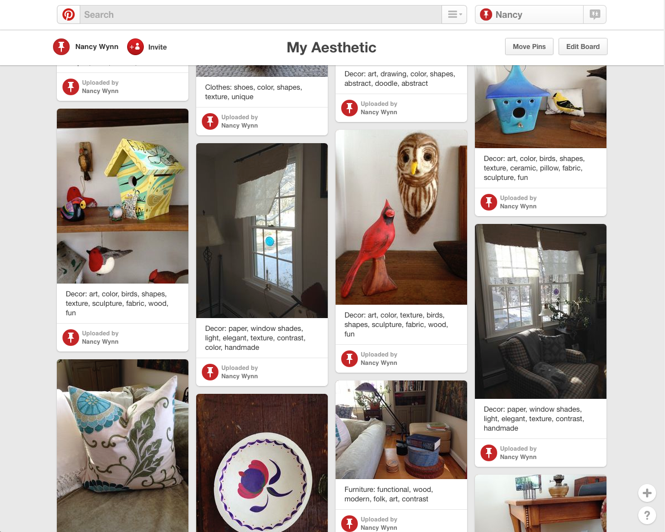The height and width of the screenshot is (532, 665).
Task: Open the embroidered floral pillow pin
Action: coord(123,446)
